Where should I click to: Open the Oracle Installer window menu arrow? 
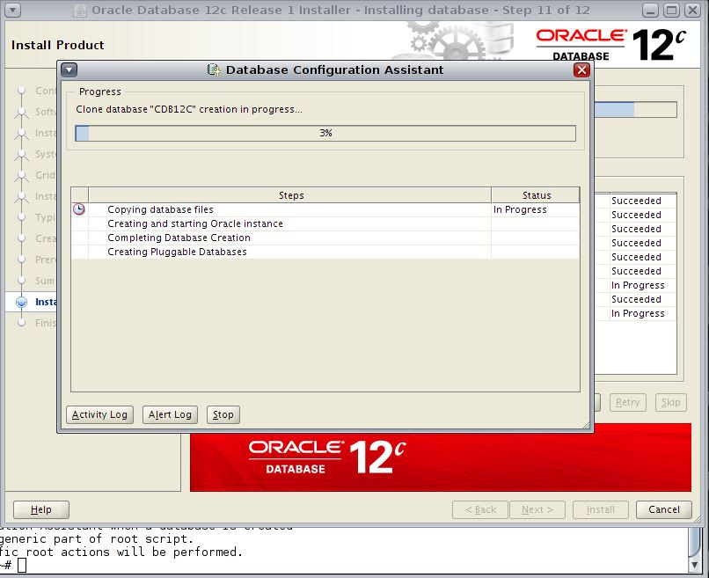click(x=12, y=10)
